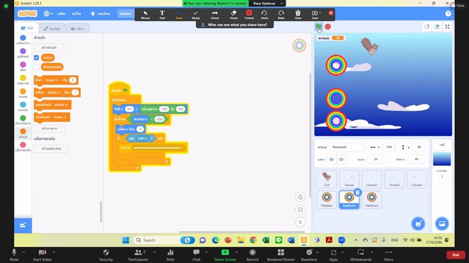Toggle Record in the Zoom toolbar

click(x=253, y=255)
